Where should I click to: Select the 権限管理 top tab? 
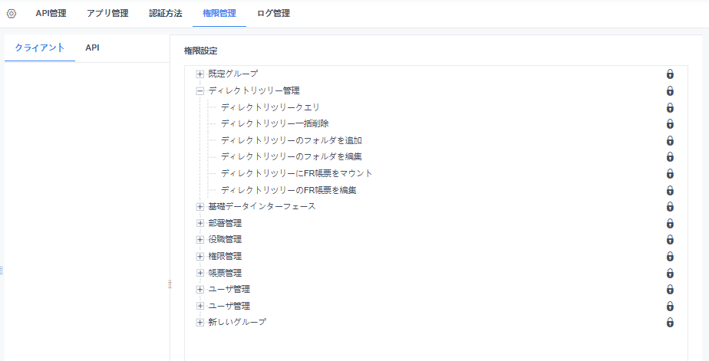pos(219,14)
